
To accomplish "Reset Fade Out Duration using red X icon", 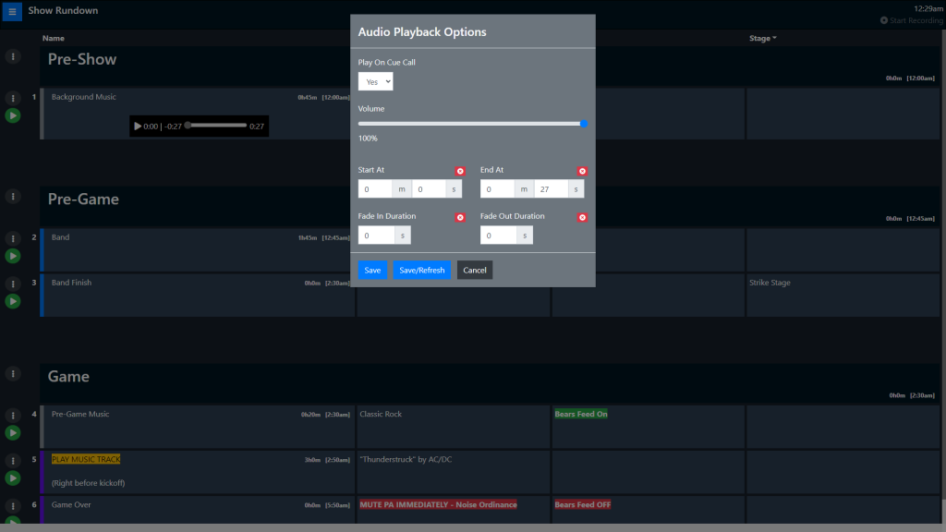I will click(x=582, y=217).
